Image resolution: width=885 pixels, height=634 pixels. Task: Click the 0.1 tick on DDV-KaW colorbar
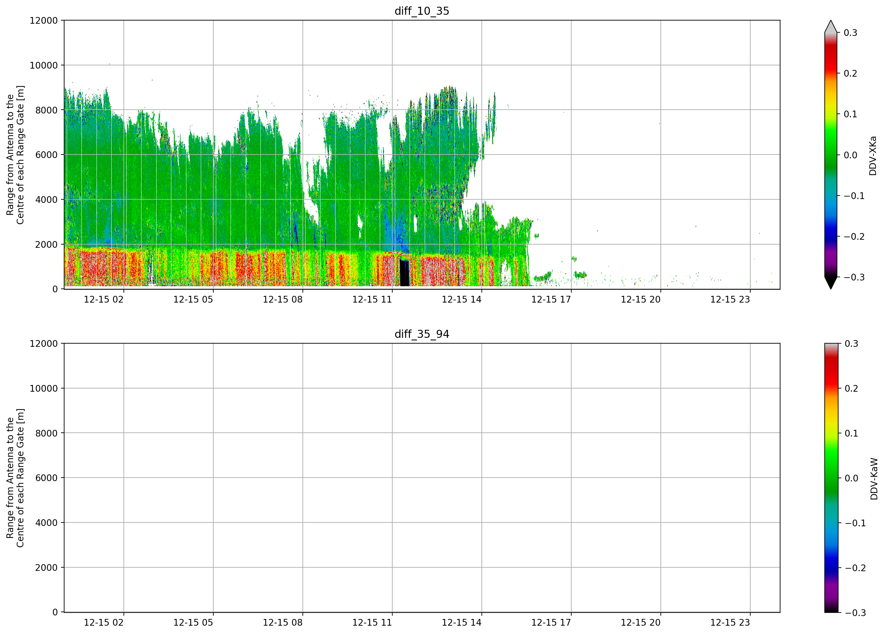tap(851, 434)
